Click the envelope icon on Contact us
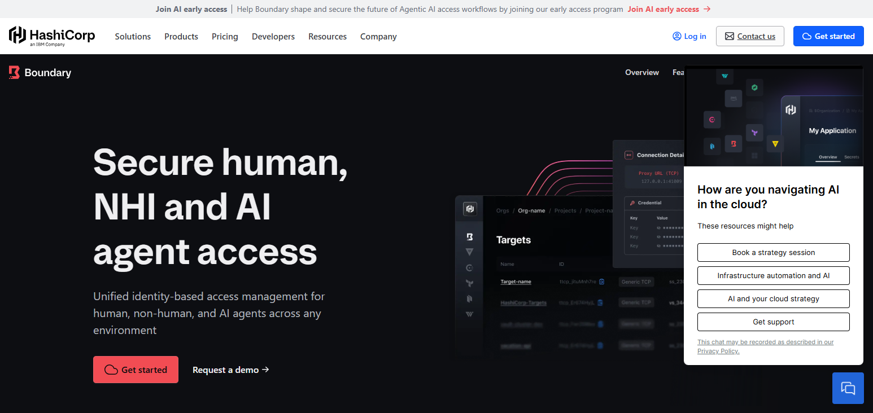 [730, 36]
